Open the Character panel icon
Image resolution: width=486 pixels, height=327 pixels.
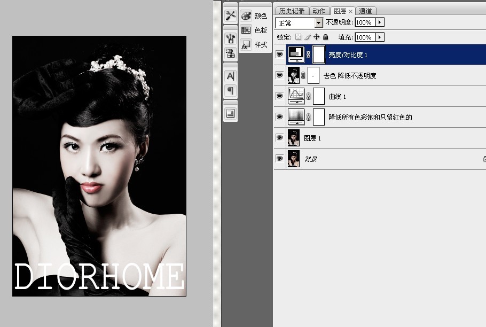click(x=230, y=76)
